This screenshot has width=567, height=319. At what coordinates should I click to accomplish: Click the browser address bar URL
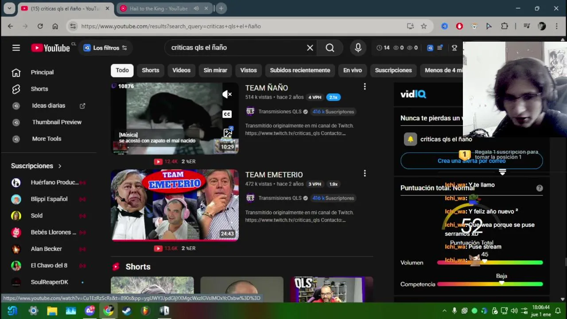pos(171,26)
